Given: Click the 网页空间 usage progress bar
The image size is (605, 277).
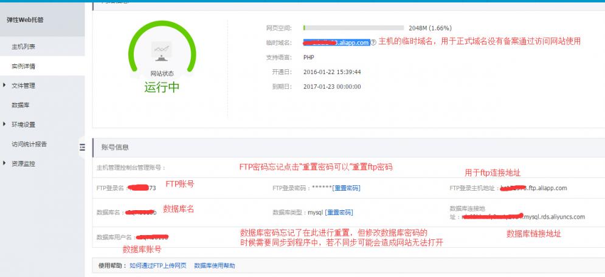Looking at the screenshot, I should [x=353, y=28].
